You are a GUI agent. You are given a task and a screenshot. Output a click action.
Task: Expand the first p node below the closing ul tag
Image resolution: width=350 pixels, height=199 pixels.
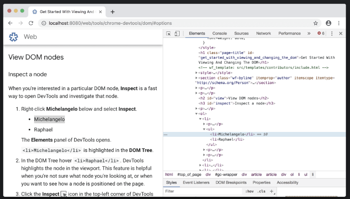204,150
